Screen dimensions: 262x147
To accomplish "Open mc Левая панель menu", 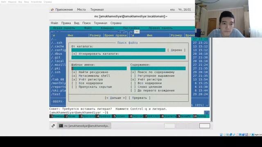I will click(64, 28).
